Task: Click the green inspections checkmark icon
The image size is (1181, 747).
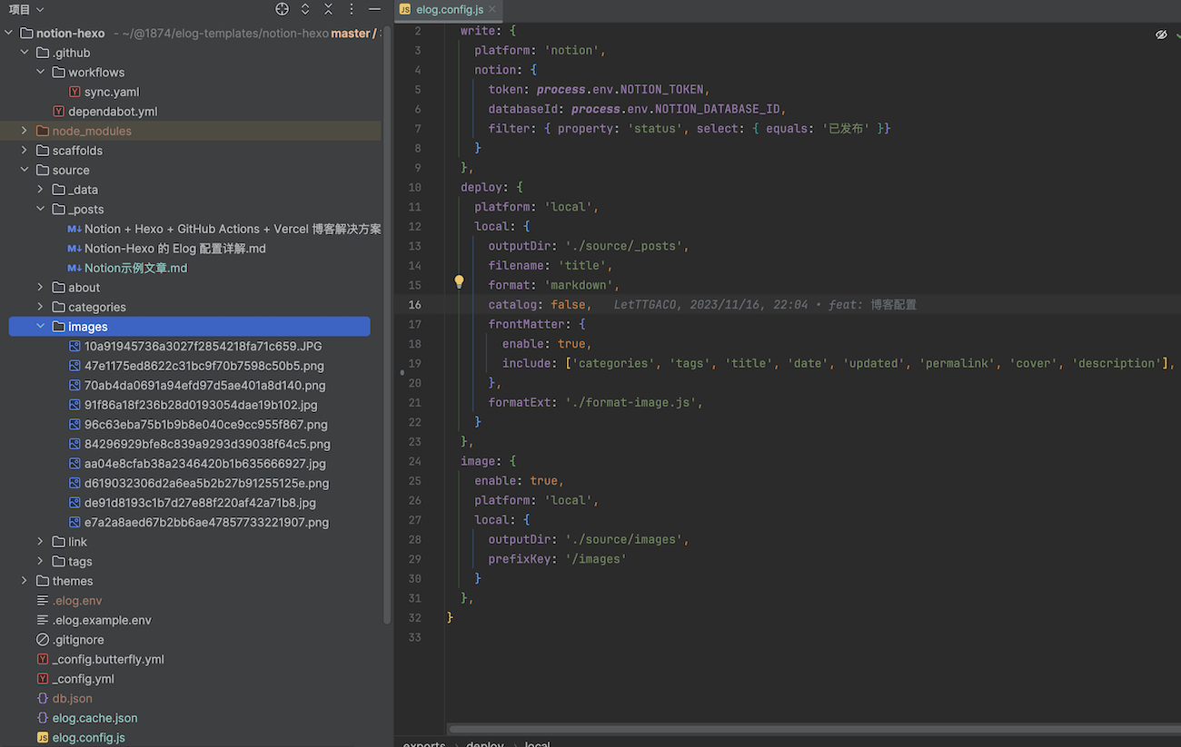Action: click(x=1177, y=34)
